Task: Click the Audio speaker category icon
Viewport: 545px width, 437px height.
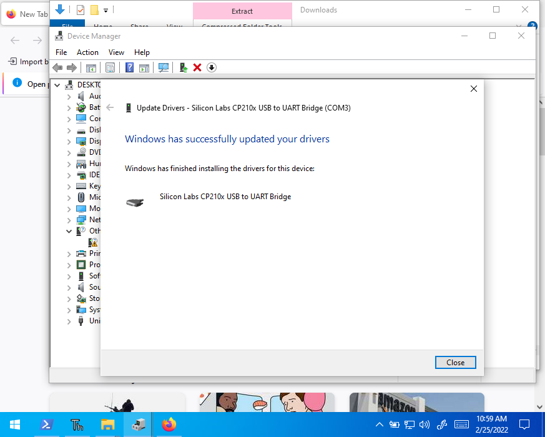Action: coord(81,96)
